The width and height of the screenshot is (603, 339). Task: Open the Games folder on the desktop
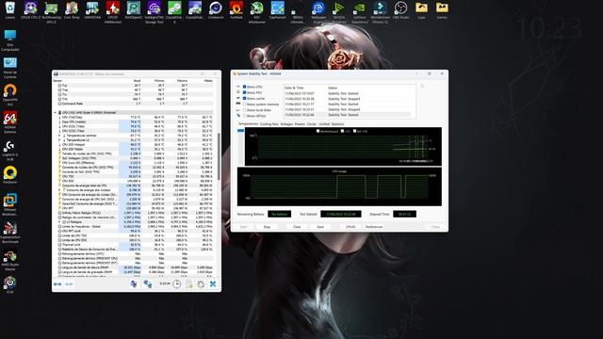click(x=442, y=10)
